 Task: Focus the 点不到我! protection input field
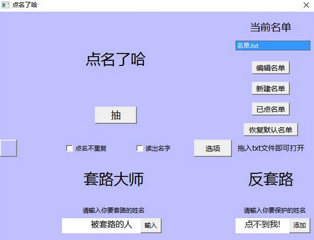pyautogui.click(x=262, y=226)
